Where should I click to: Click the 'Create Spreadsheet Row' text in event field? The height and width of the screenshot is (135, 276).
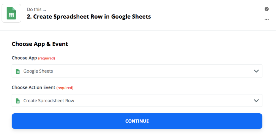pyautogui.click(x=49, y=101)
